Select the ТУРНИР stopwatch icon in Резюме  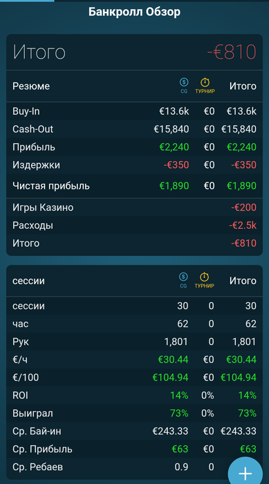click(x=205, y=86)
